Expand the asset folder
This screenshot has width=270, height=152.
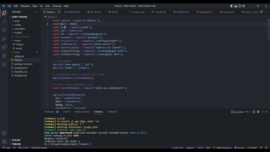click(17, 21)
